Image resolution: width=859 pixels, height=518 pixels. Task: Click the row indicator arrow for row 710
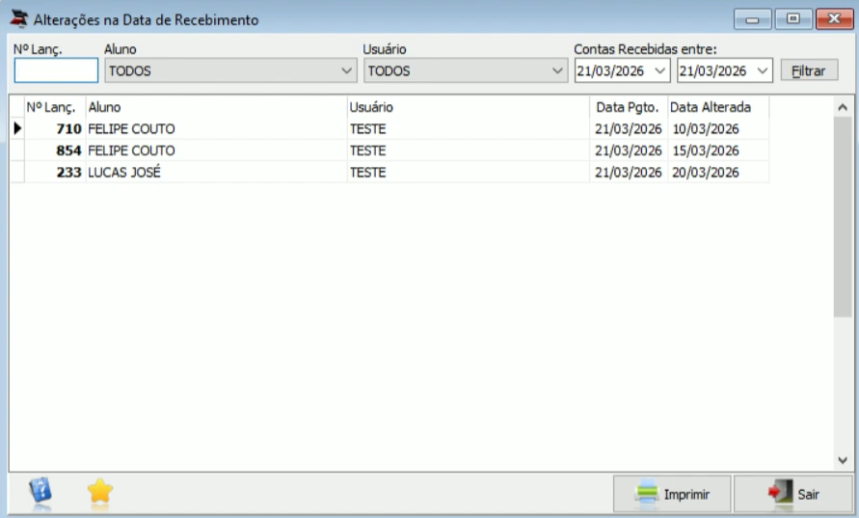(x=17, y=128)
